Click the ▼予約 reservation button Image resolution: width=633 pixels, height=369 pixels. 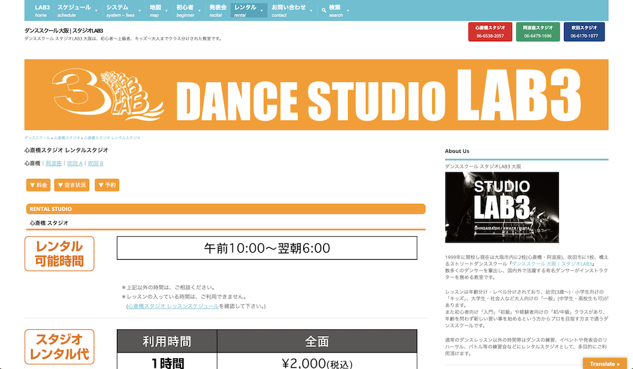[x=108, y=184]
